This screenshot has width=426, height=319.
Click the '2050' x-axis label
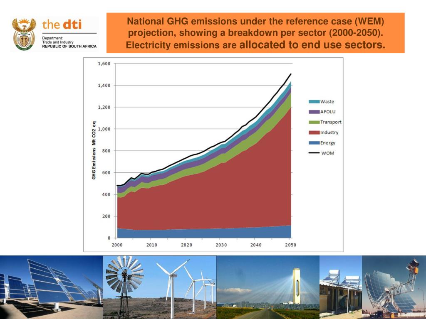coord(290,245)
